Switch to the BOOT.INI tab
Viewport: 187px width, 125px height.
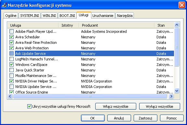pos(67,16)
